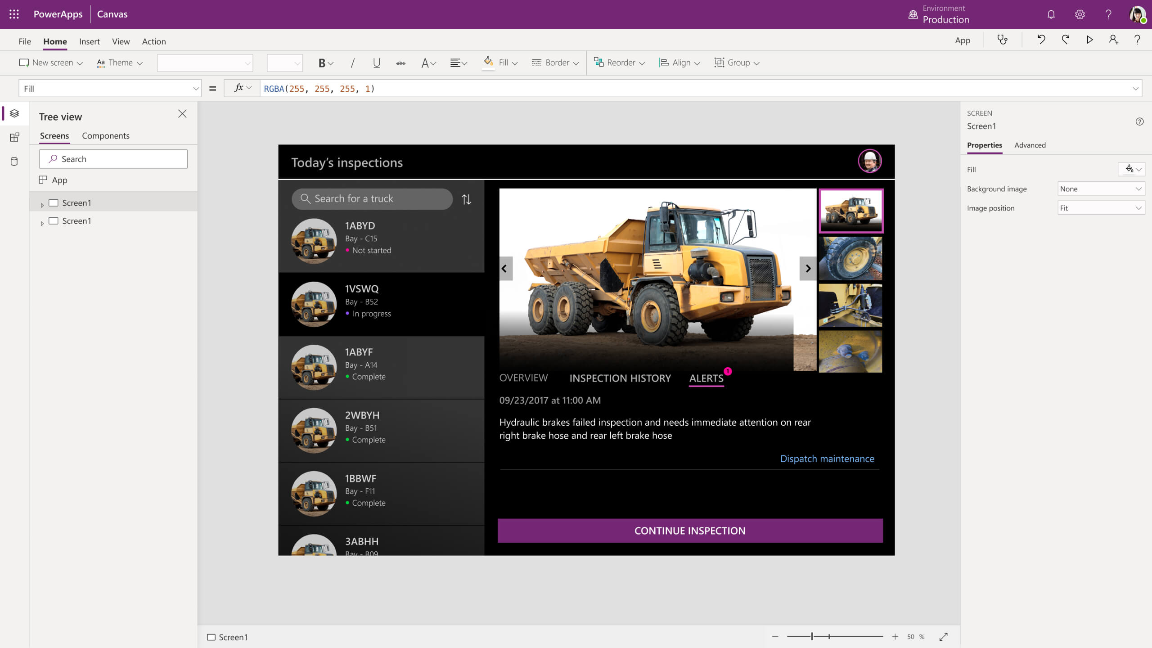Click Dispatch maintenance link
Image resolution: width=1152 pixels, height=648 pixels.
(827, 458)
